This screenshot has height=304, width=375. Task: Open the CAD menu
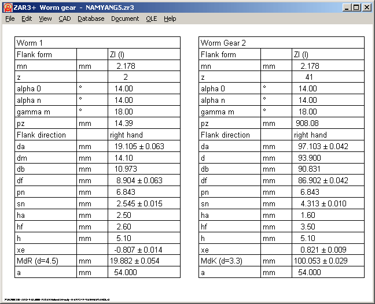pyautogui.click(x=64, y=18)
